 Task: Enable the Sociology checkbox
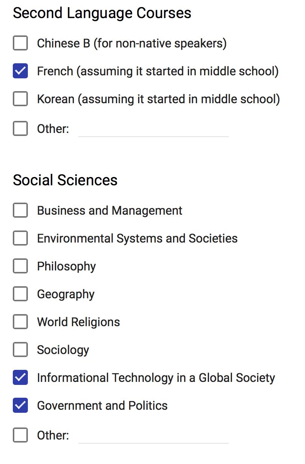click(x=20, y=350)
